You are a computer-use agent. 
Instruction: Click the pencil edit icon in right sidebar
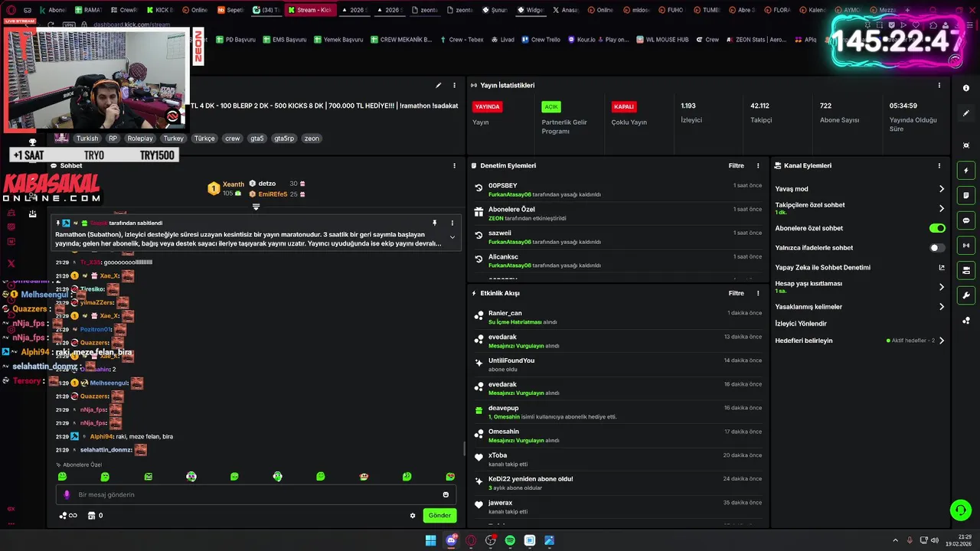[966, 113]
